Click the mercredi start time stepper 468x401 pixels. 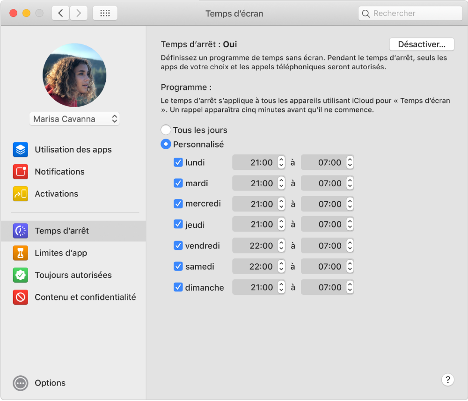coord(281,204)
